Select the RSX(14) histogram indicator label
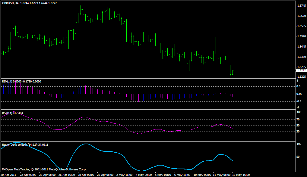 tap(21, 82)
